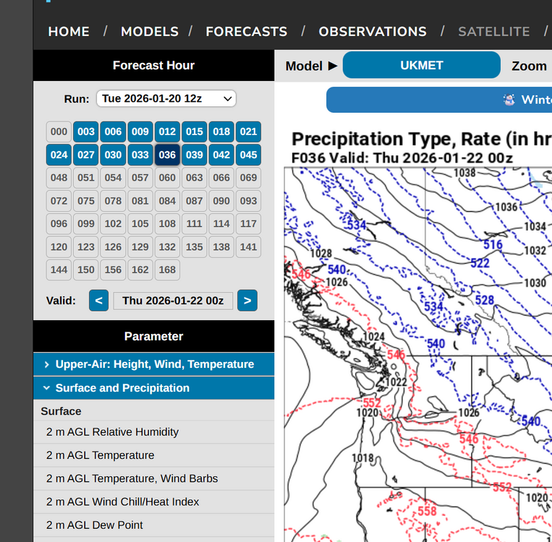The image size is (552, 542).
Task: Click the Valid time text field
Action: pyautogui.click(x=173, y=301)
